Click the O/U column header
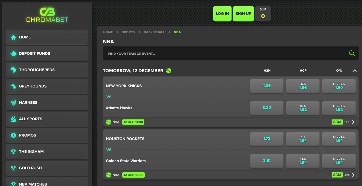The height and width of the screenshot is (186, 362). click(x=339, y=71)
